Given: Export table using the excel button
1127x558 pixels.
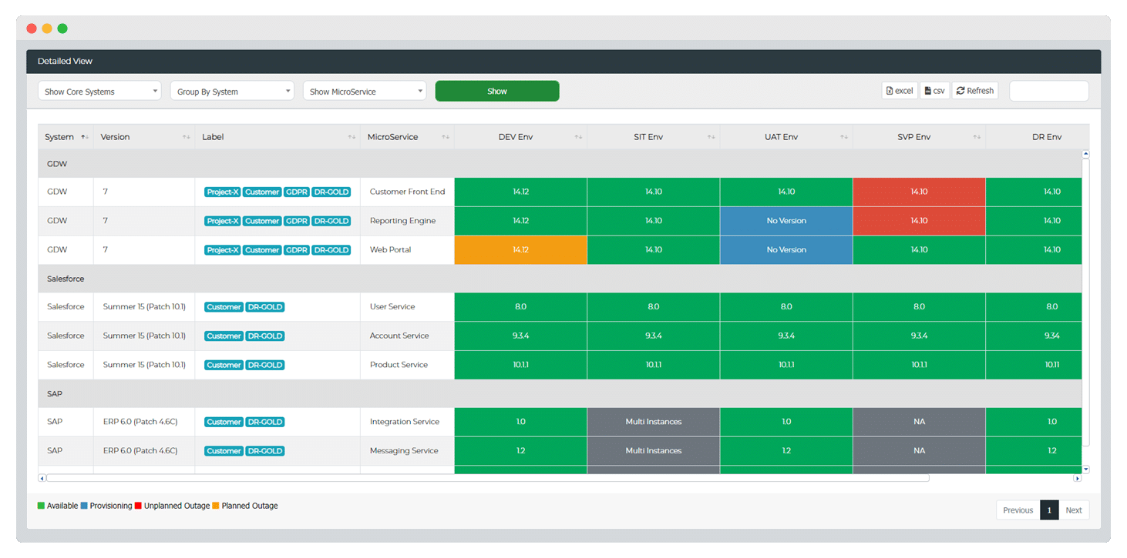Looking at the screenshot, I should [900, 91].
